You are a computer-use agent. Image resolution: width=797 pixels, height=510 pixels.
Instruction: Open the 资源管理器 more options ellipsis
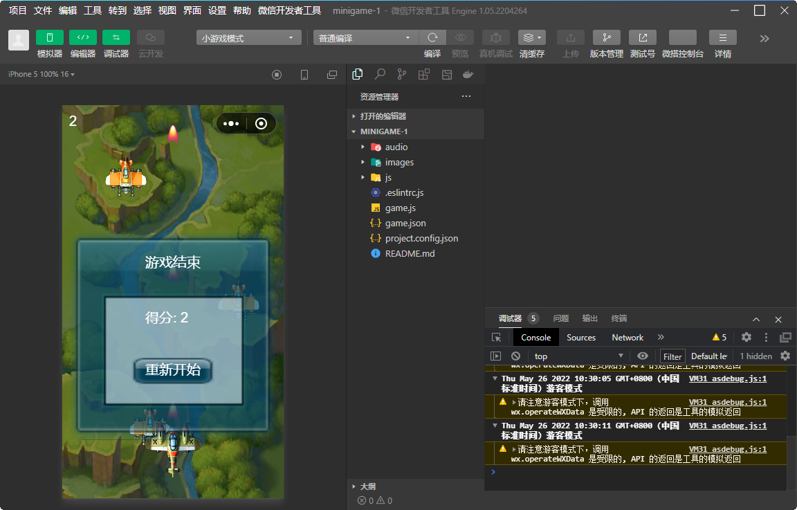point(466,96)
